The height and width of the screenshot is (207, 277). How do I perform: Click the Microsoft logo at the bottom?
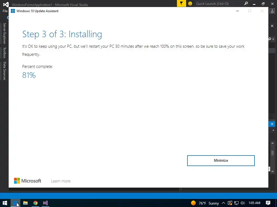(x=28, y=181)
